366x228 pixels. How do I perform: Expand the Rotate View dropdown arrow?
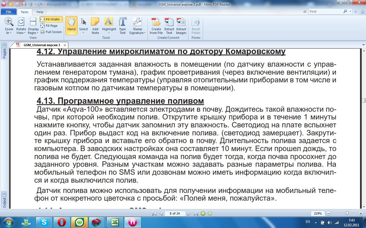point(25,33)
